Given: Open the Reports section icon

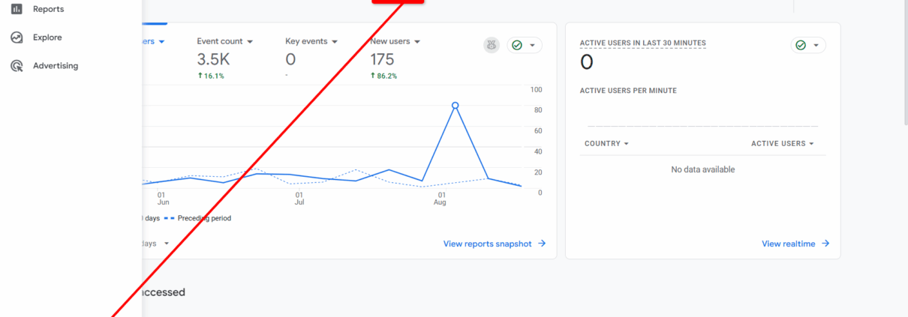Looking at the screenshot, I should point(17,9).
